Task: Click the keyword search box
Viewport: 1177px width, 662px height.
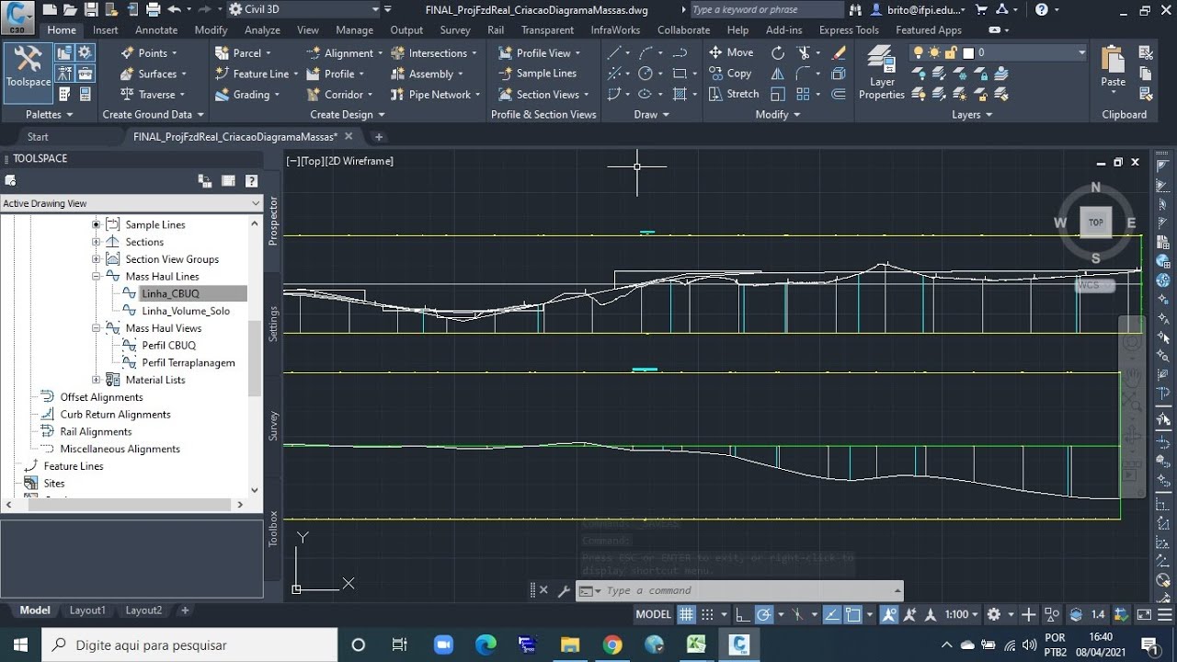Action: [x=765, y=9]
